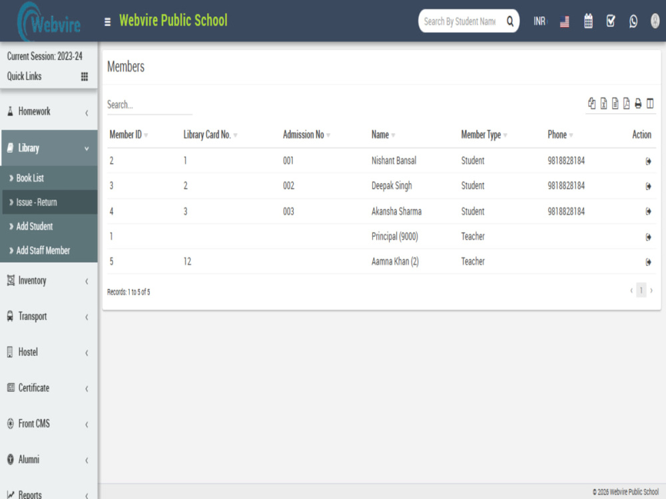Click admission number 003 cell
This screenshot has height=499, width=666.
288,212
